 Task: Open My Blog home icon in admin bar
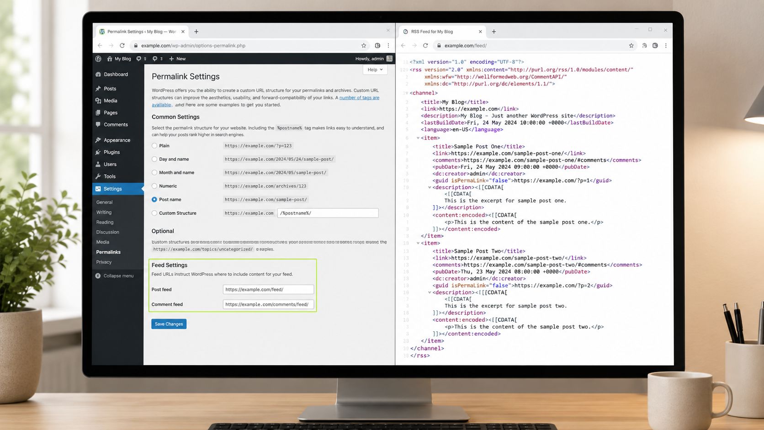(110, 58)
